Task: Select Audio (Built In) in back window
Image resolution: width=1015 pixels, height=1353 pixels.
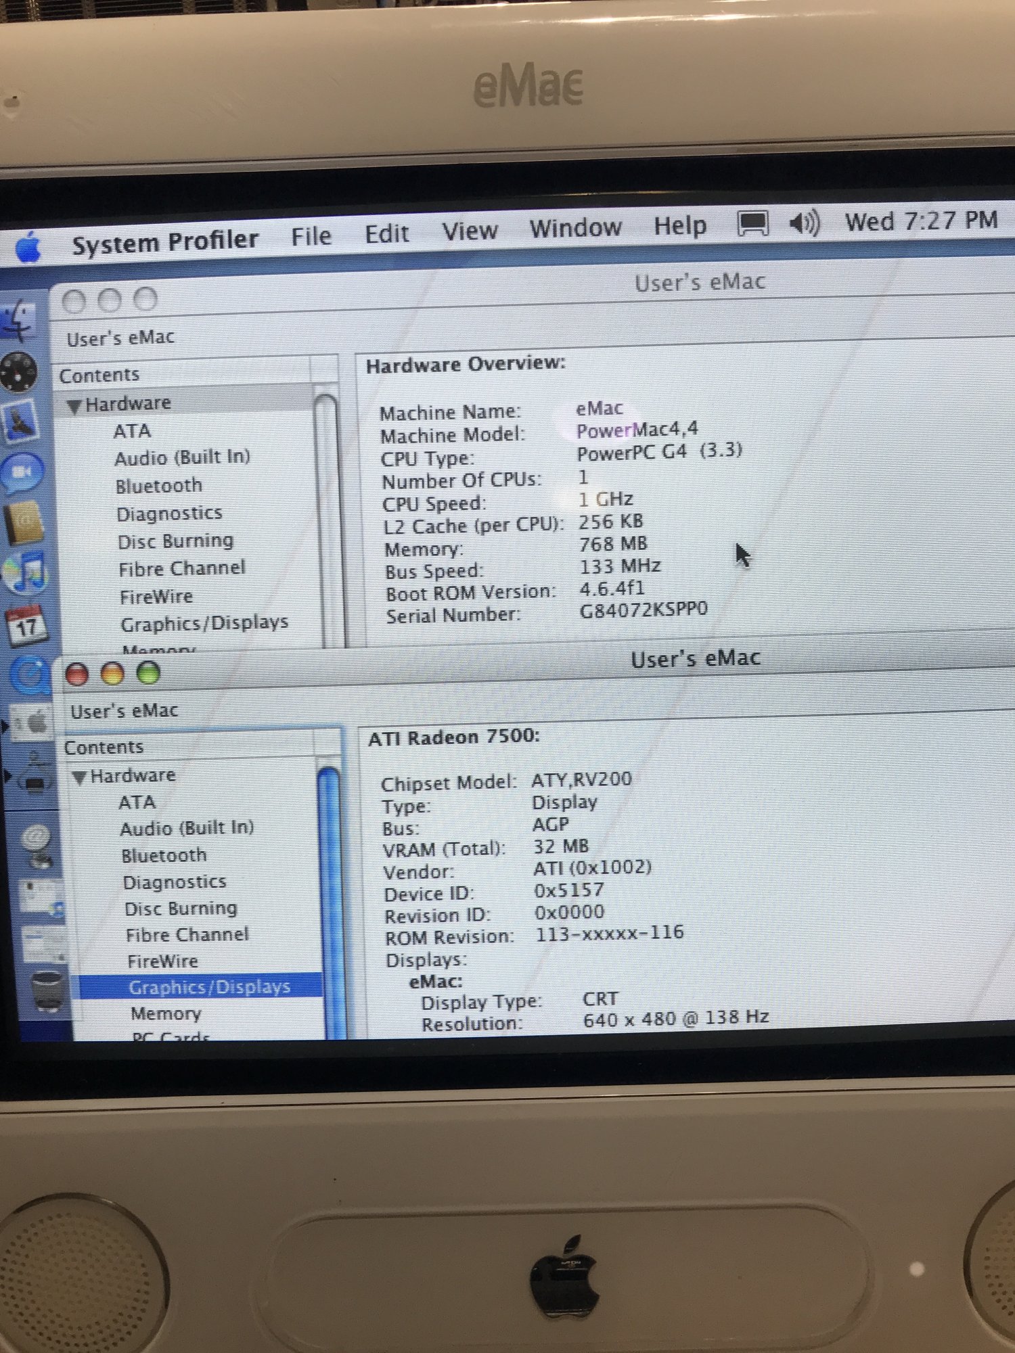Action: 182,458
